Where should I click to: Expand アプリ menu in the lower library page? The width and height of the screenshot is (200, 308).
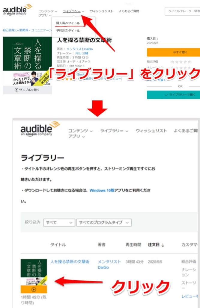[76, 136]
